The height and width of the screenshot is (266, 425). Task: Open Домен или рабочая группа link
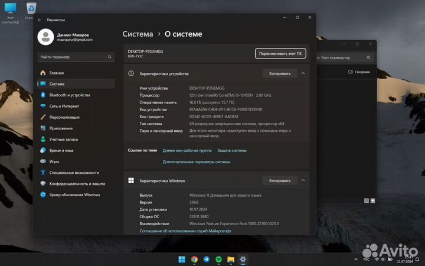(x=187, y=150)
